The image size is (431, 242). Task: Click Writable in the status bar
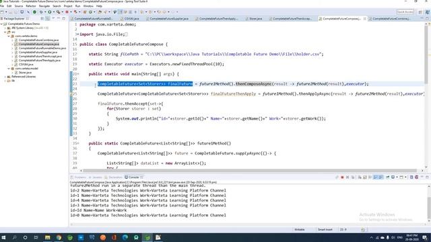point(300,229)
